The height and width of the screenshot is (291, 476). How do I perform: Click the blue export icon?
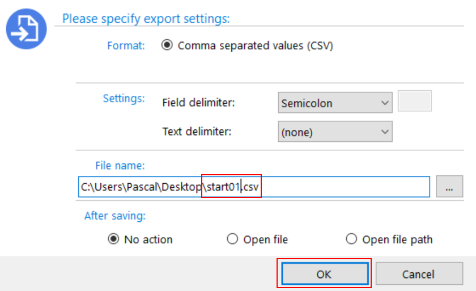tap(26, 29)
